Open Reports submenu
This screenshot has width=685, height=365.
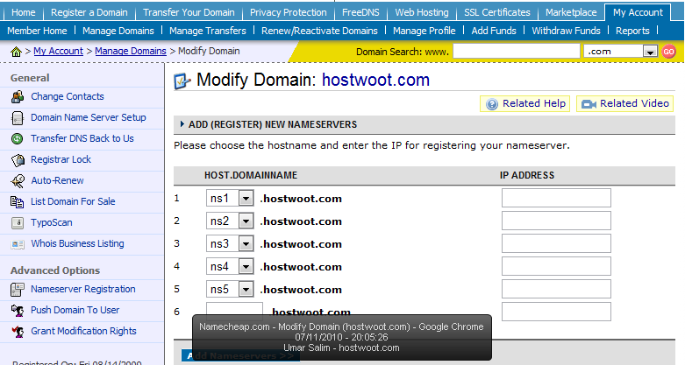(632, 31)
